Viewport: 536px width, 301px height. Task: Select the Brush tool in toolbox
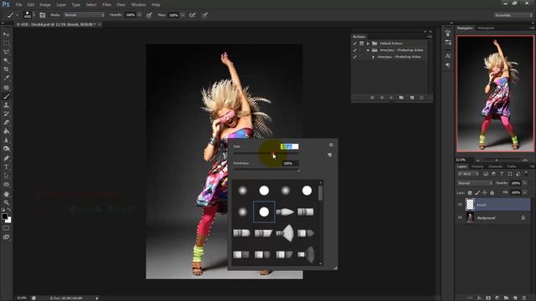point(6,97)
